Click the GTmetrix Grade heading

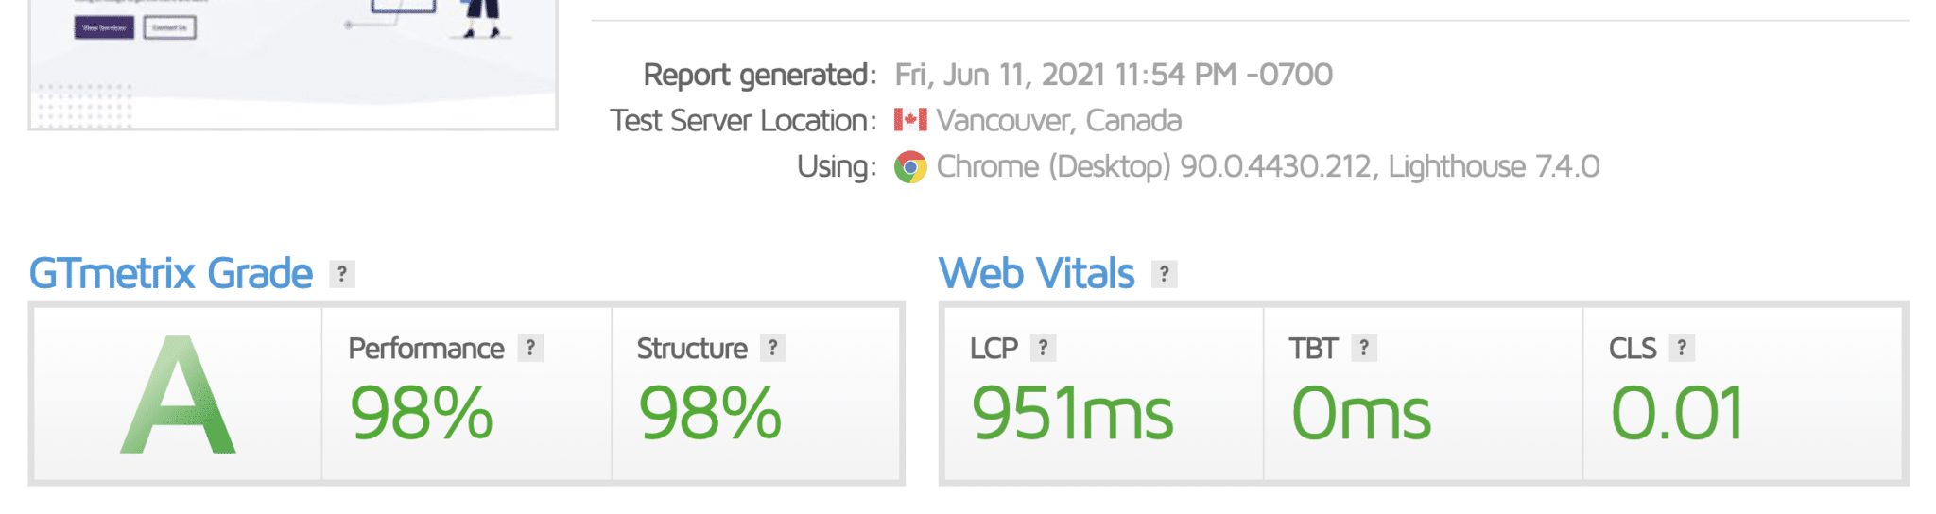click(171, 274)
